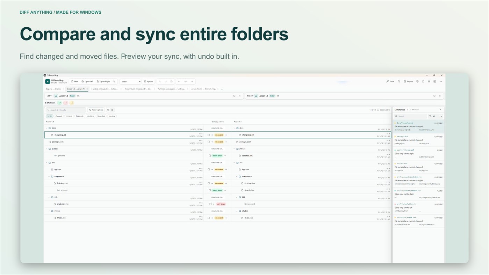Check the App.tsx row checkbox
The height and width of the screenshot is (275, 489).
(209, 169)
